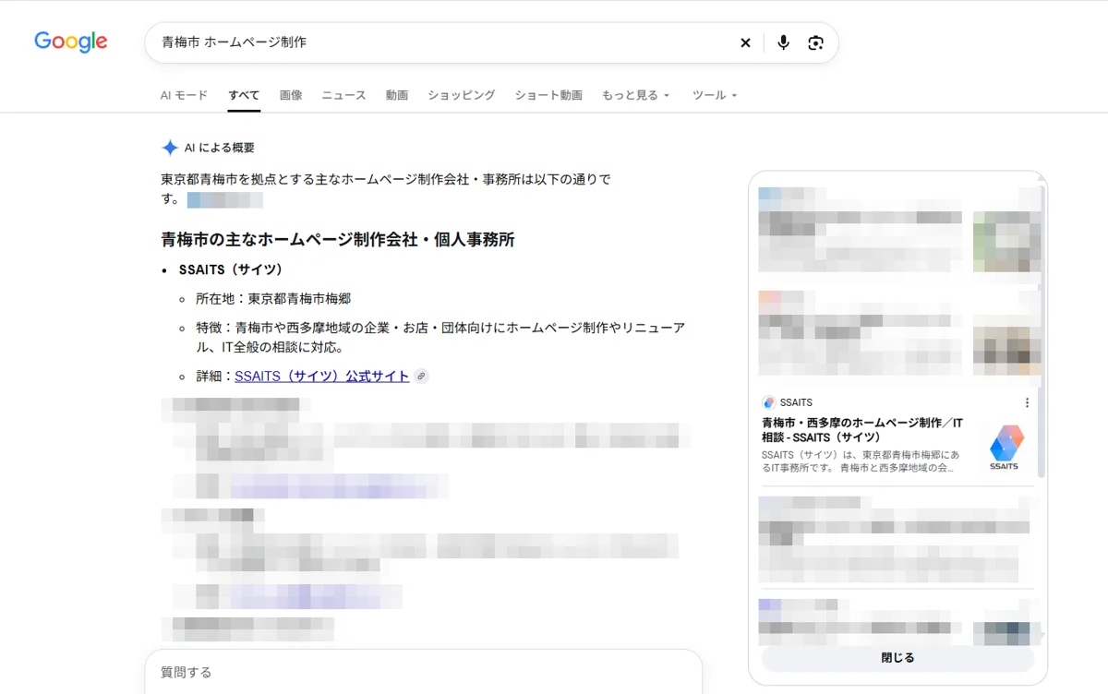Click the AI による概要 label text
The image size is (1108, 694).
click(x=219, y=148)
